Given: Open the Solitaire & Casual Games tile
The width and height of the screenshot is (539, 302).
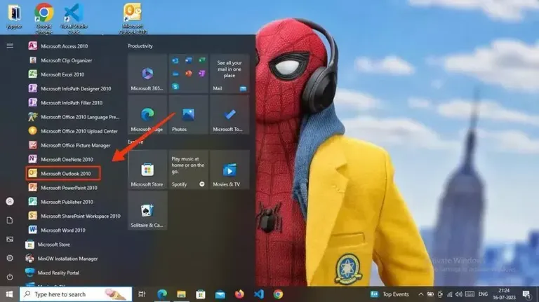Looking at the screenshot, I should tap(147, 210).
